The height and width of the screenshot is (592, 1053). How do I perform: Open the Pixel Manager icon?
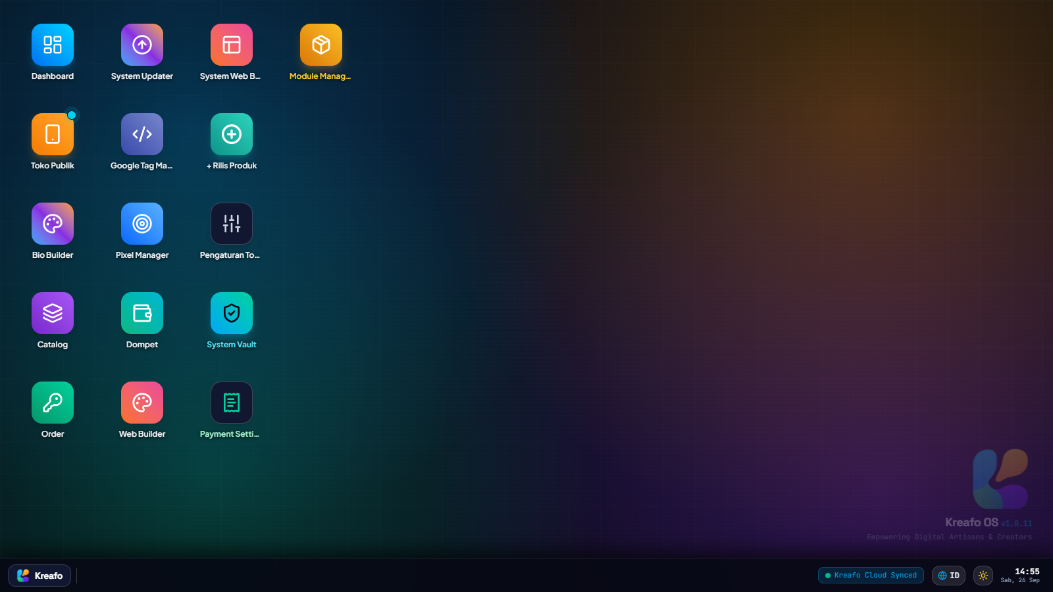pos(142,224)
